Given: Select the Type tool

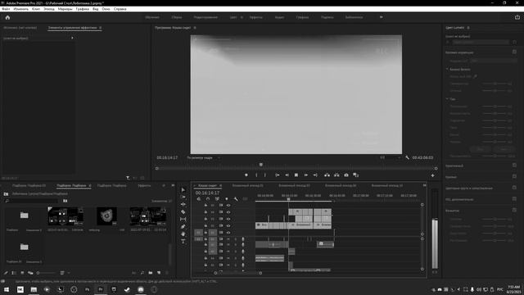Looking at the screenshot, I should (183, 241).
